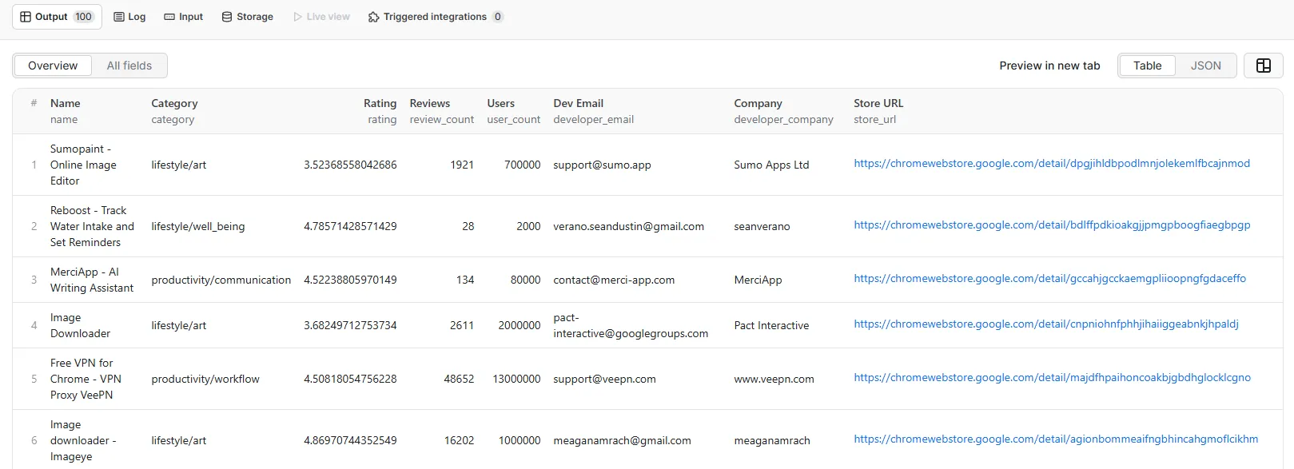
Task: Open Reboost store URL link
Action: (1052, 225)
